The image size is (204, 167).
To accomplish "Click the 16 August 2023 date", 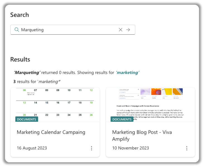I will [x=32, y=148].
